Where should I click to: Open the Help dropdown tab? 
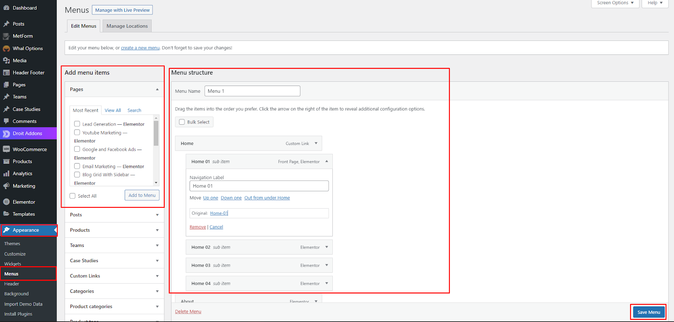click(x=655, y=3)
